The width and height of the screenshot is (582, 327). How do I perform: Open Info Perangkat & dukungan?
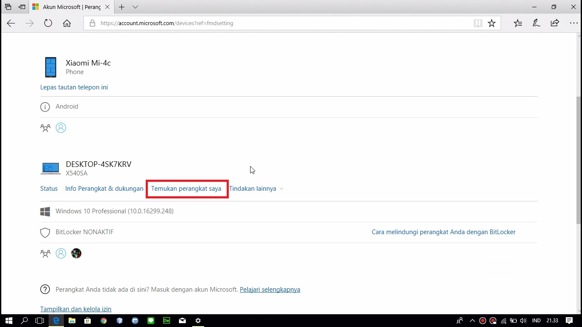click(104, 189)
